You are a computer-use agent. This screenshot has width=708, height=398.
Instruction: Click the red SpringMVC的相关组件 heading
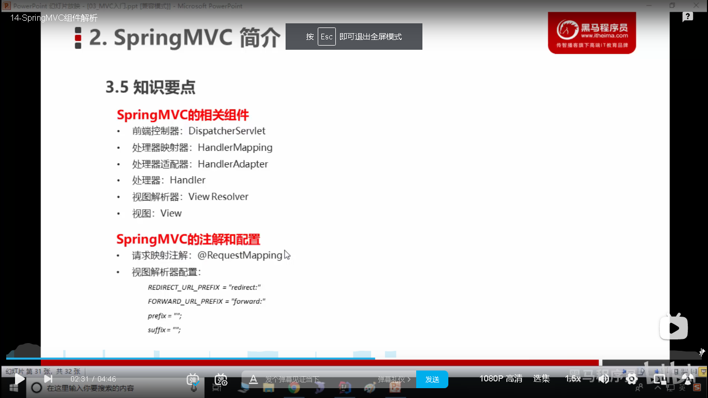pyautogui.click(x=183, y=115)
